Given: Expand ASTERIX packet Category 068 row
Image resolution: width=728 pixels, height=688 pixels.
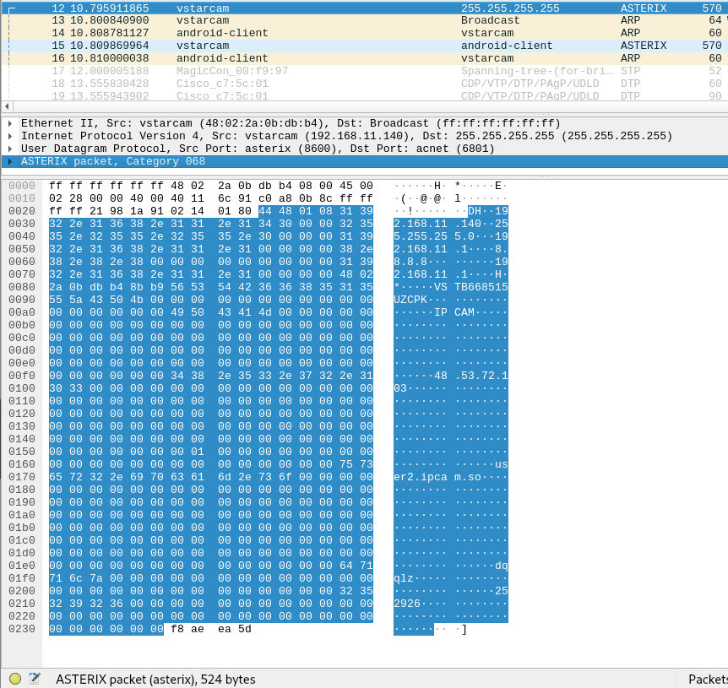Looking at the screenshot, I should click(x=10, y=161).
